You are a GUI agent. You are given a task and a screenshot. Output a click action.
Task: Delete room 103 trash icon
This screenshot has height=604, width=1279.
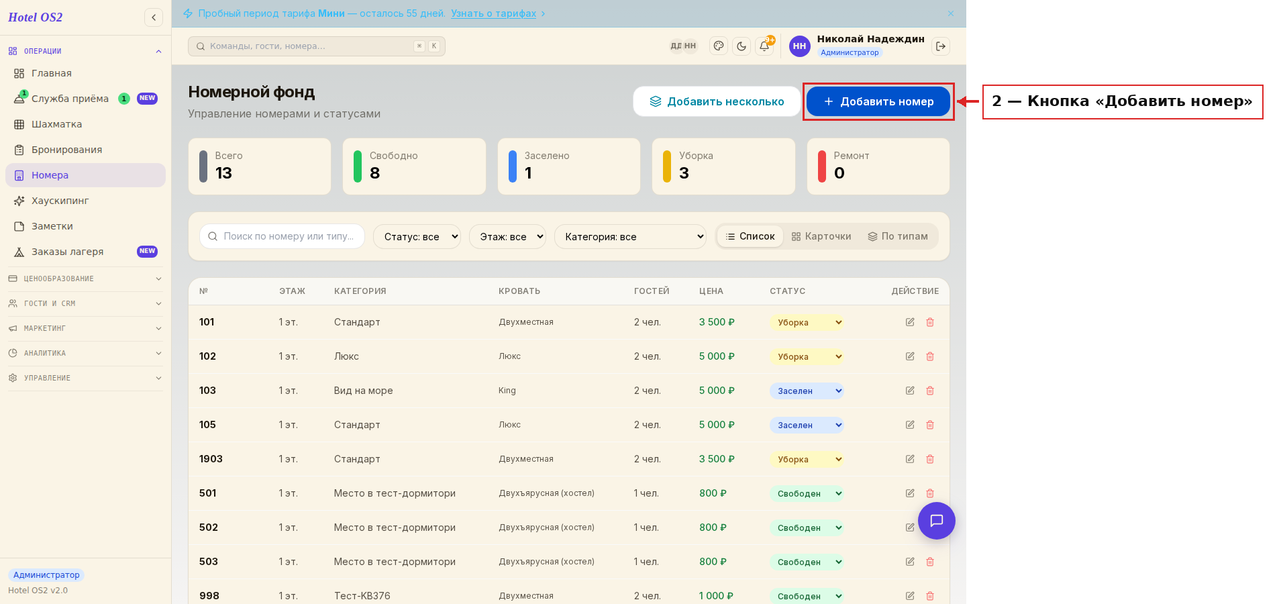point(930,391)
